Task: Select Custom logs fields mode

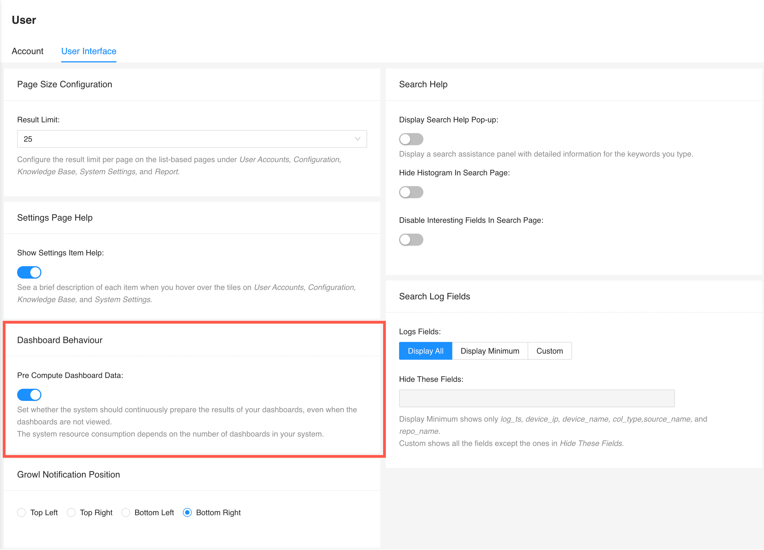Action: pyautogui.click(x=549, y=351)
